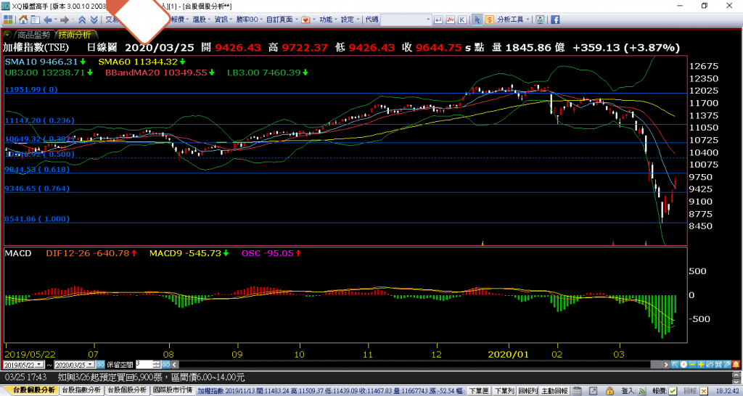The height and width of the screenshot is (396, 743).
Task: Click the double down-arrow icon
Action: click(94, 20)
